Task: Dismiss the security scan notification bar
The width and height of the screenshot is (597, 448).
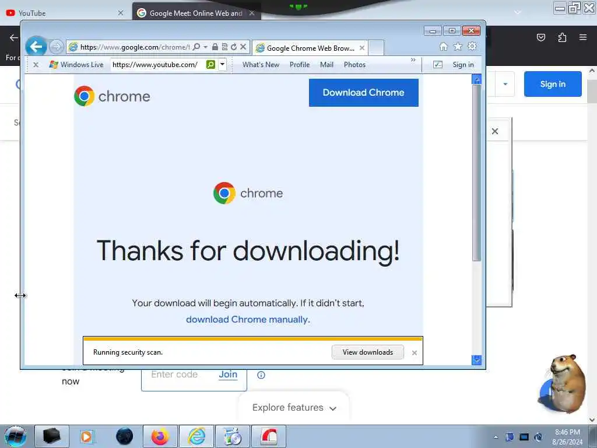Action: point(415,353)
